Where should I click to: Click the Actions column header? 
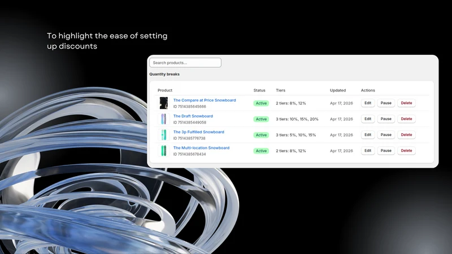(368, 90)
